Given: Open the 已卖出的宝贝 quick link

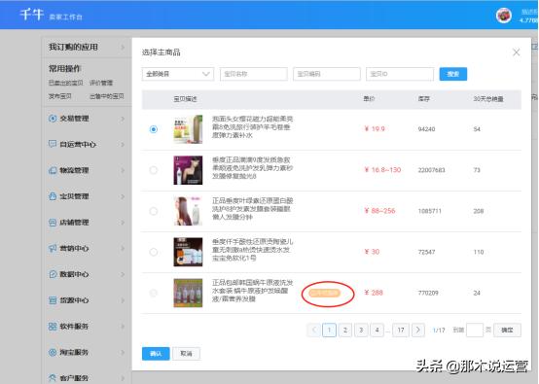Looking at the screenshot, I should [65, 83].
